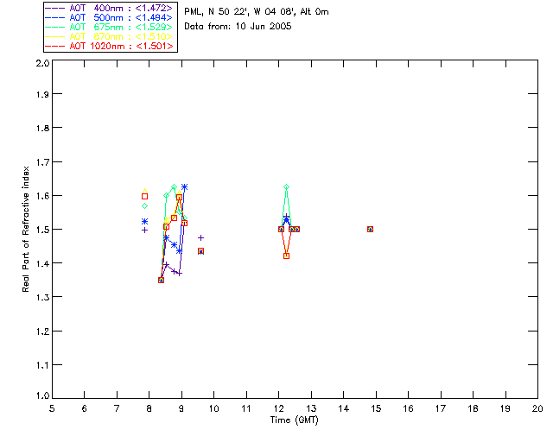Click the isolated data marker near time 15
The width and height of the screenshot is (553, 442).
point(370,229)
